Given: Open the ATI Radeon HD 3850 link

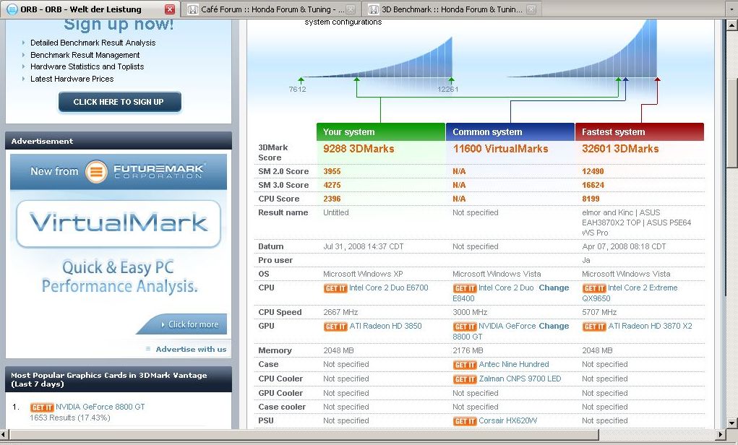Looking at the screenshot, I should [385, 326].
